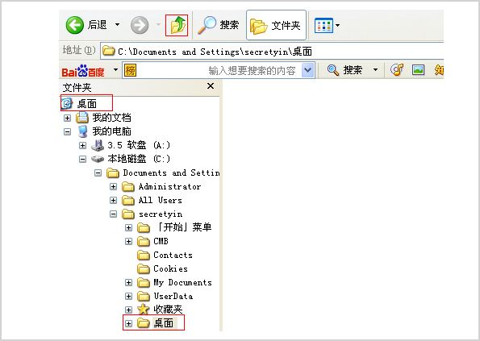Click the Baidu music note icon

coord(397,70)
